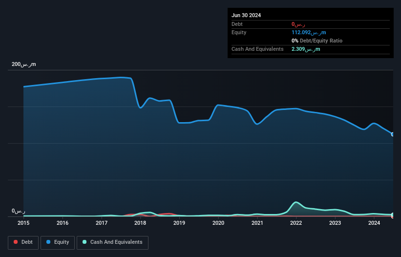Viewport: 401px width, 257px height.
Task: Click the 2018 x-axis label
Action: (140, 223)
